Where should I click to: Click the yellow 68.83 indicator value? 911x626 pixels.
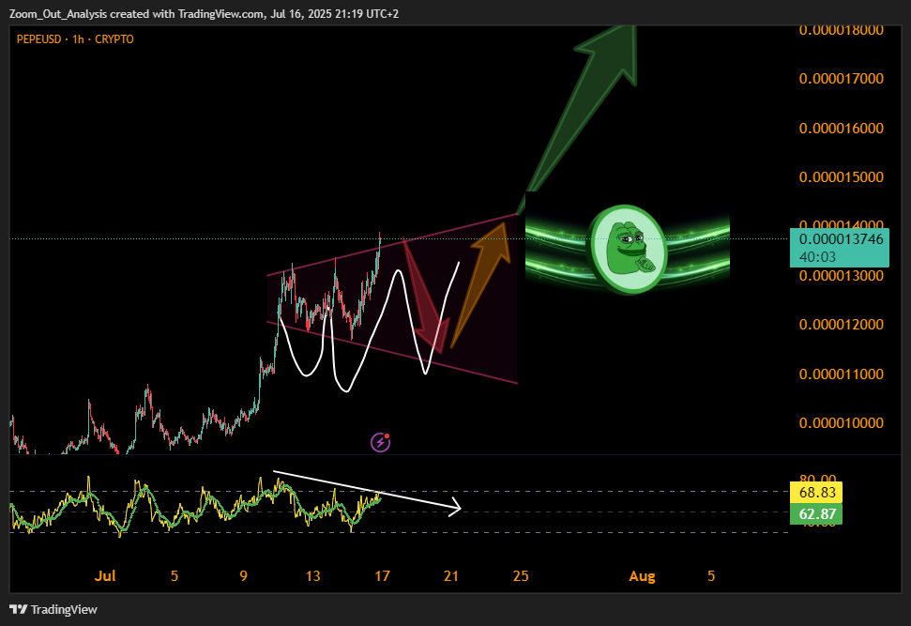(x=817, y=493)
